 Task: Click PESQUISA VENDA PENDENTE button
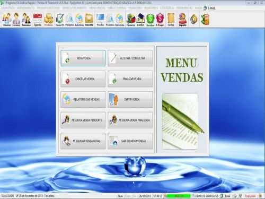pos(83,120)
